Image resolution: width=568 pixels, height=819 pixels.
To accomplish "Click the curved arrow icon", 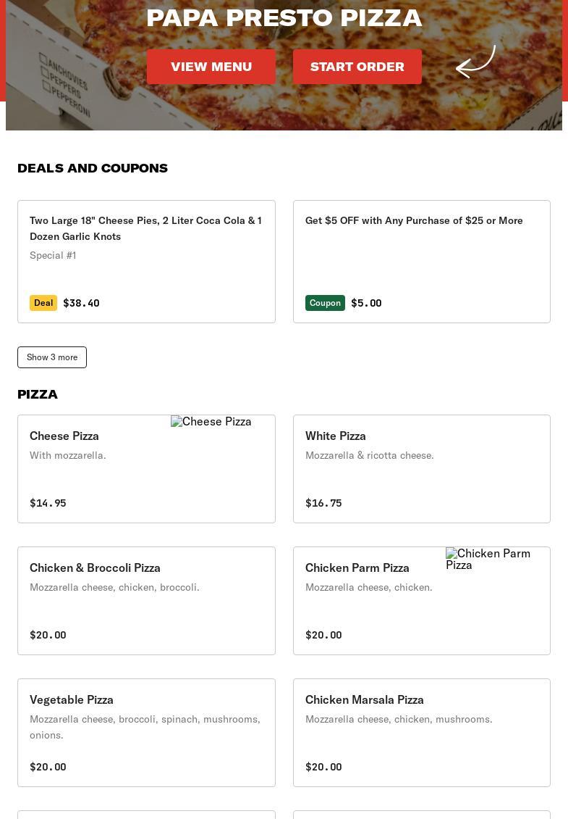I will tap(475, 62).
